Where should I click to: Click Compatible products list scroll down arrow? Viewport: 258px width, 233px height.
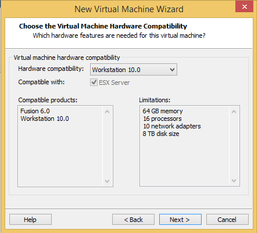(x=107, y=181)
